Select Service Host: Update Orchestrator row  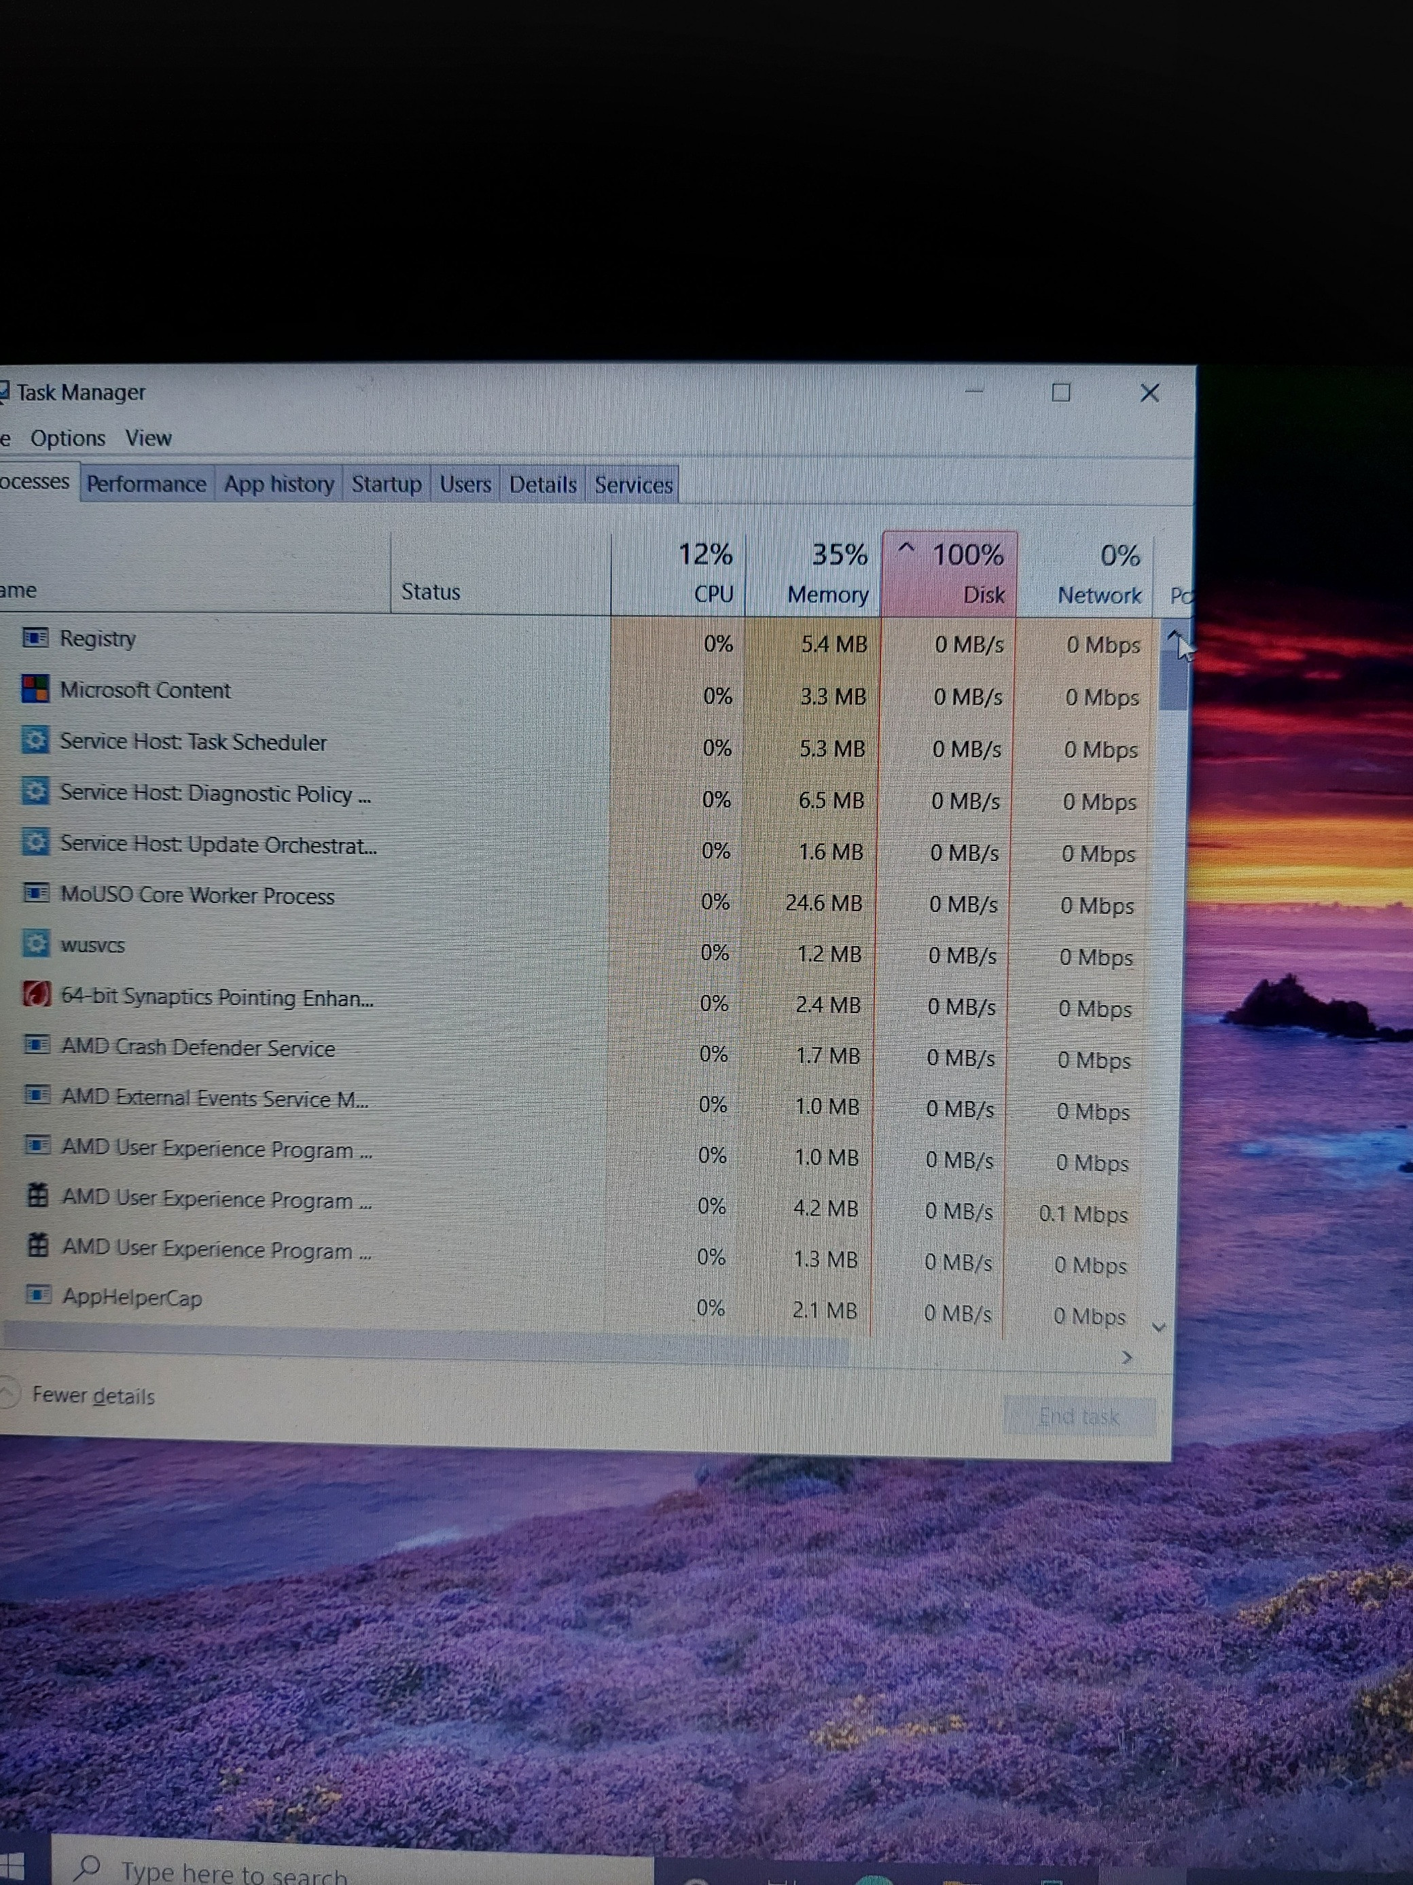point(579,847)
